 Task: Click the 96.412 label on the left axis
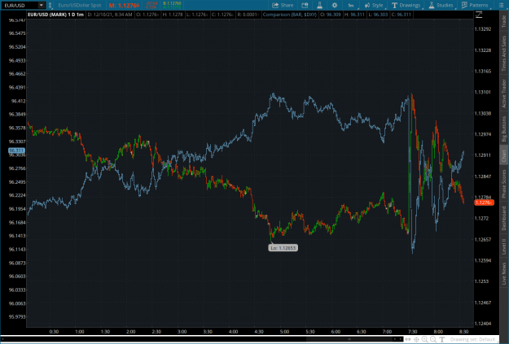19,101
